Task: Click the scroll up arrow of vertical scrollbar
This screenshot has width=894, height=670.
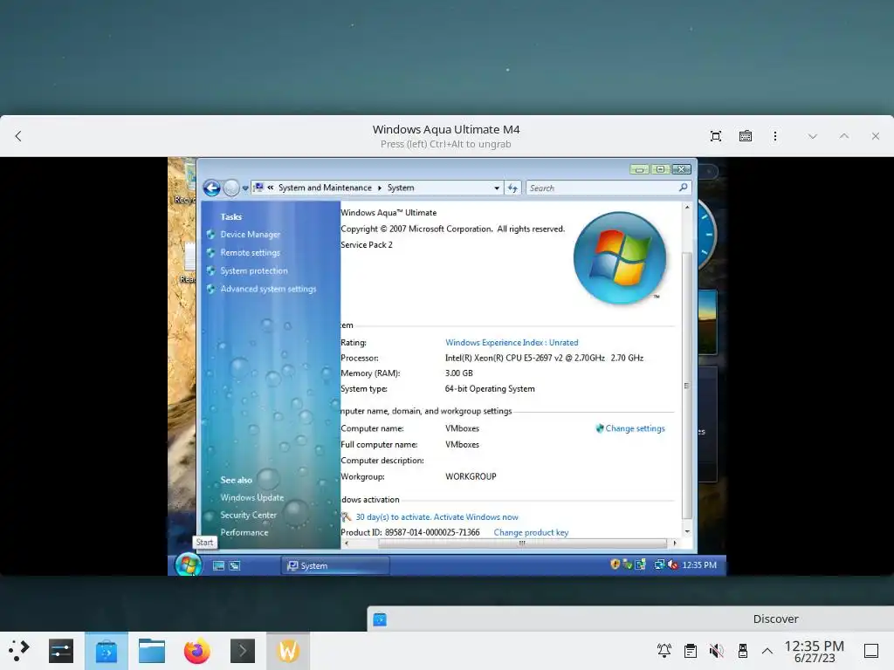Action: [x=687, y=208]
